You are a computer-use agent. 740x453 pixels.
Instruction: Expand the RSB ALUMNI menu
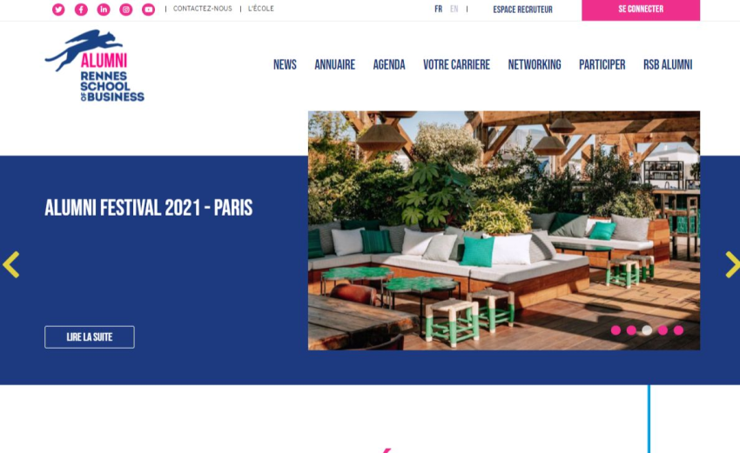(x=668, y=64)
